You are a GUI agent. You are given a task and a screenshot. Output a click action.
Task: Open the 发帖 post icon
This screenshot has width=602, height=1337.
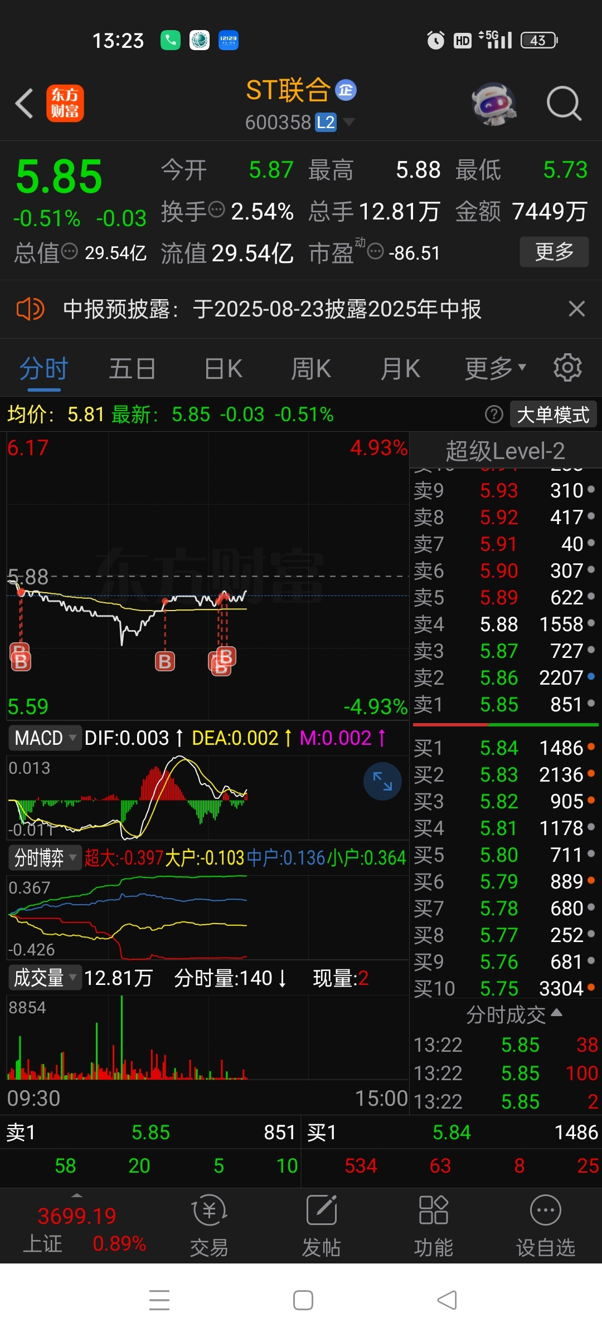322,1226
